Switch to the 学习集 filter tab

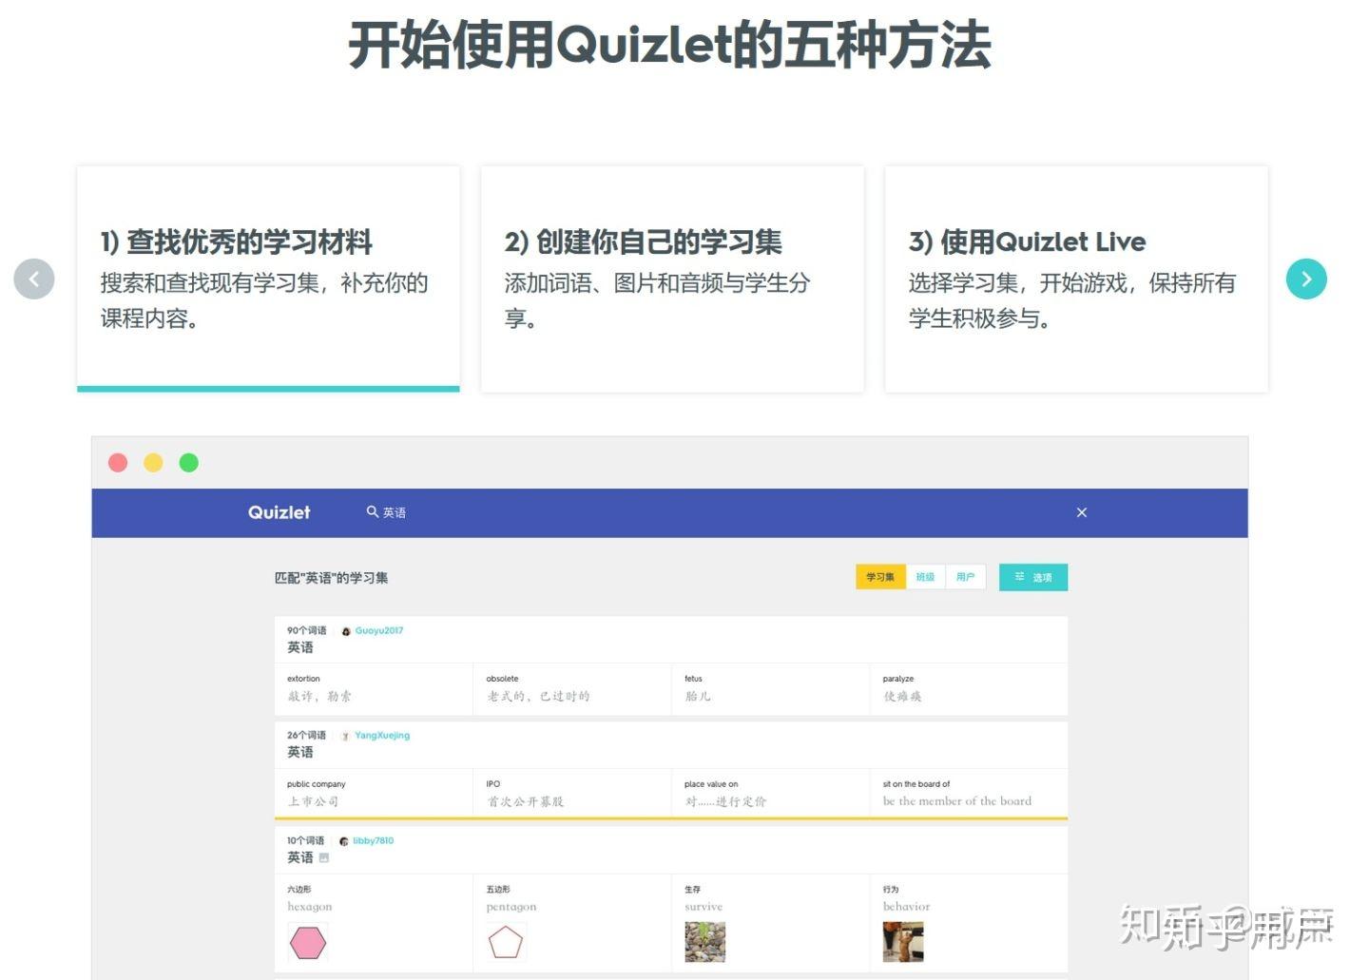click(880, 577)
